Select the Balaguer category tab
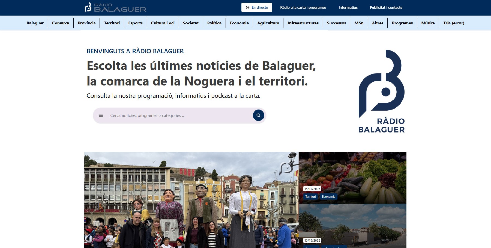 [35, 23]
